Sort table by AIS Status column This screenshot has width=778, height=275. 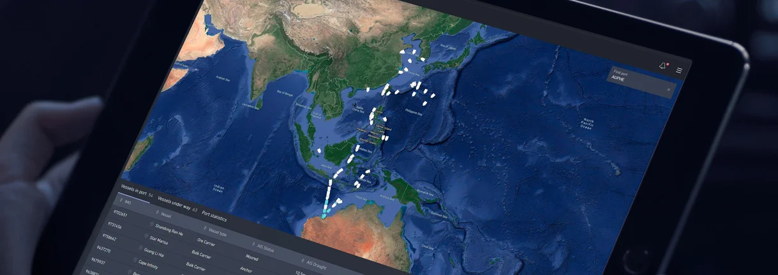coord(263,247)
